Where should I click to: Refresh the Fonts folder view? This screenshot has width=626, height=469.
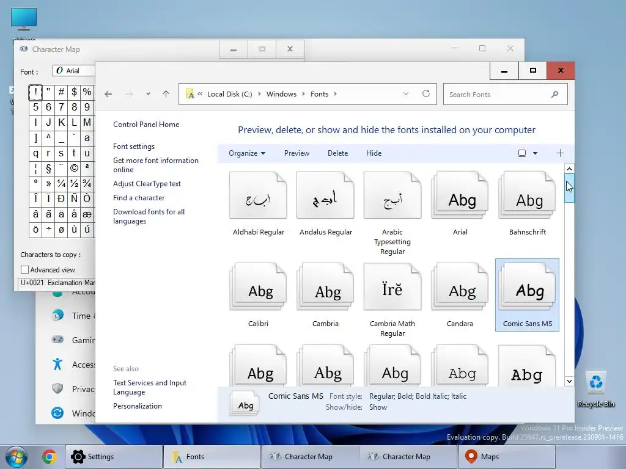(x=426, y=93)
